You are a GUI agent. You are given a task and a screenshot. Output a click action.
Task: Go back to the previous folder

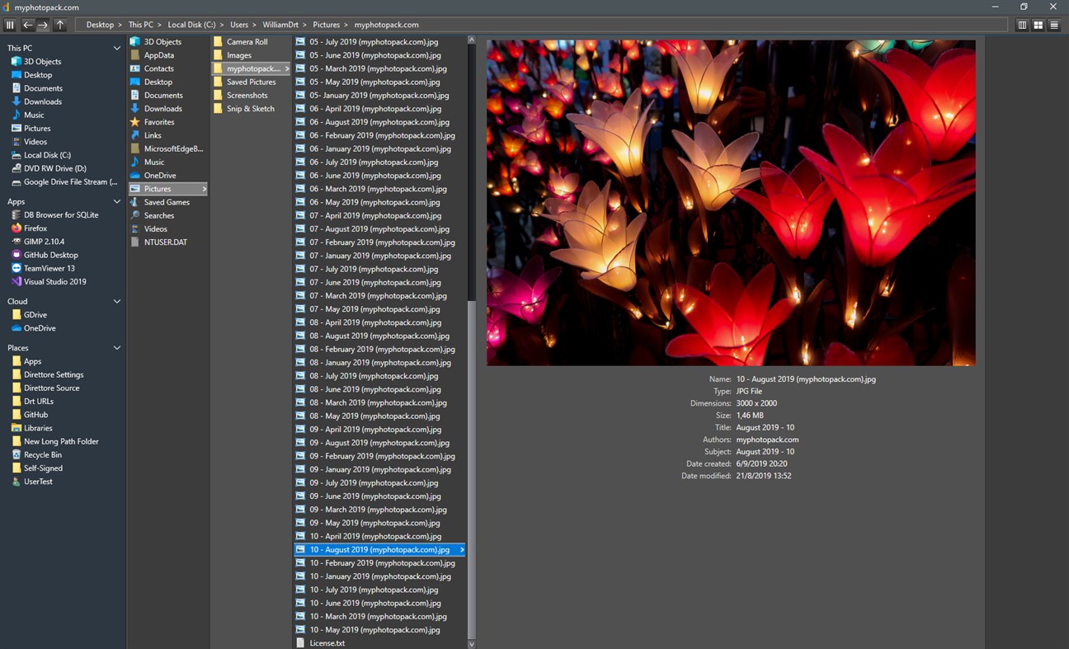(x=27, y=24)
